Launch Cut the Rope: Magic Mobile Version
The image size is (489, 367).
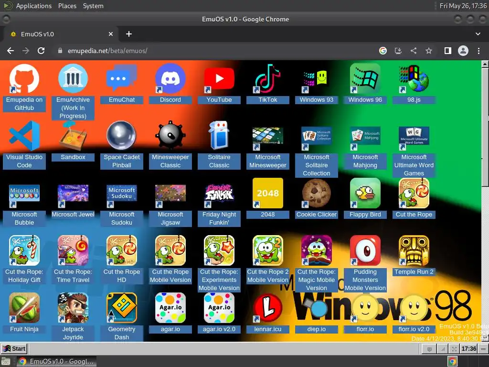(x=316, y=250)
